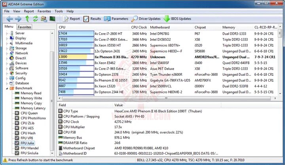Sort by the Chipset column header

[x=207, y=27]
